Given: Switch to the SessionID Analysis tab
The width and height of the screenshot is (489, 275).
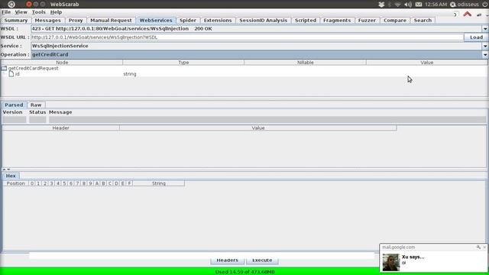Looking at the screenshot, I should (263, 21).
